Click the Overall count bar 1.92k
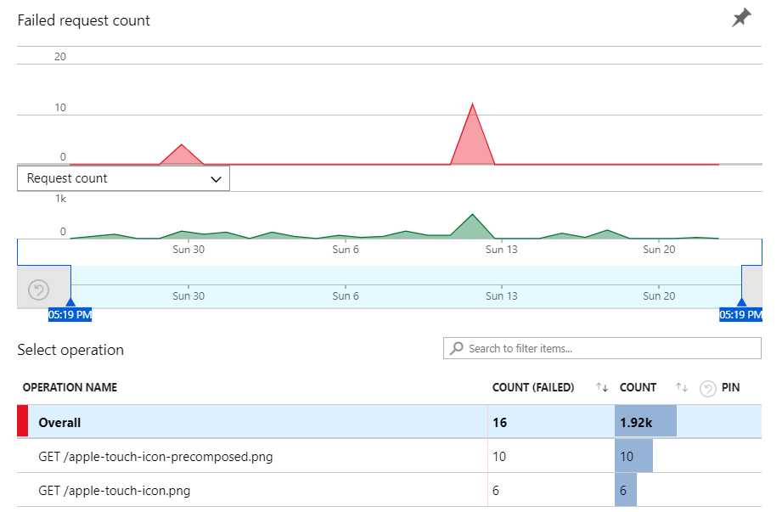Image resolution: width=782 pixels, height=512 pixels. (x=645, y=422)
